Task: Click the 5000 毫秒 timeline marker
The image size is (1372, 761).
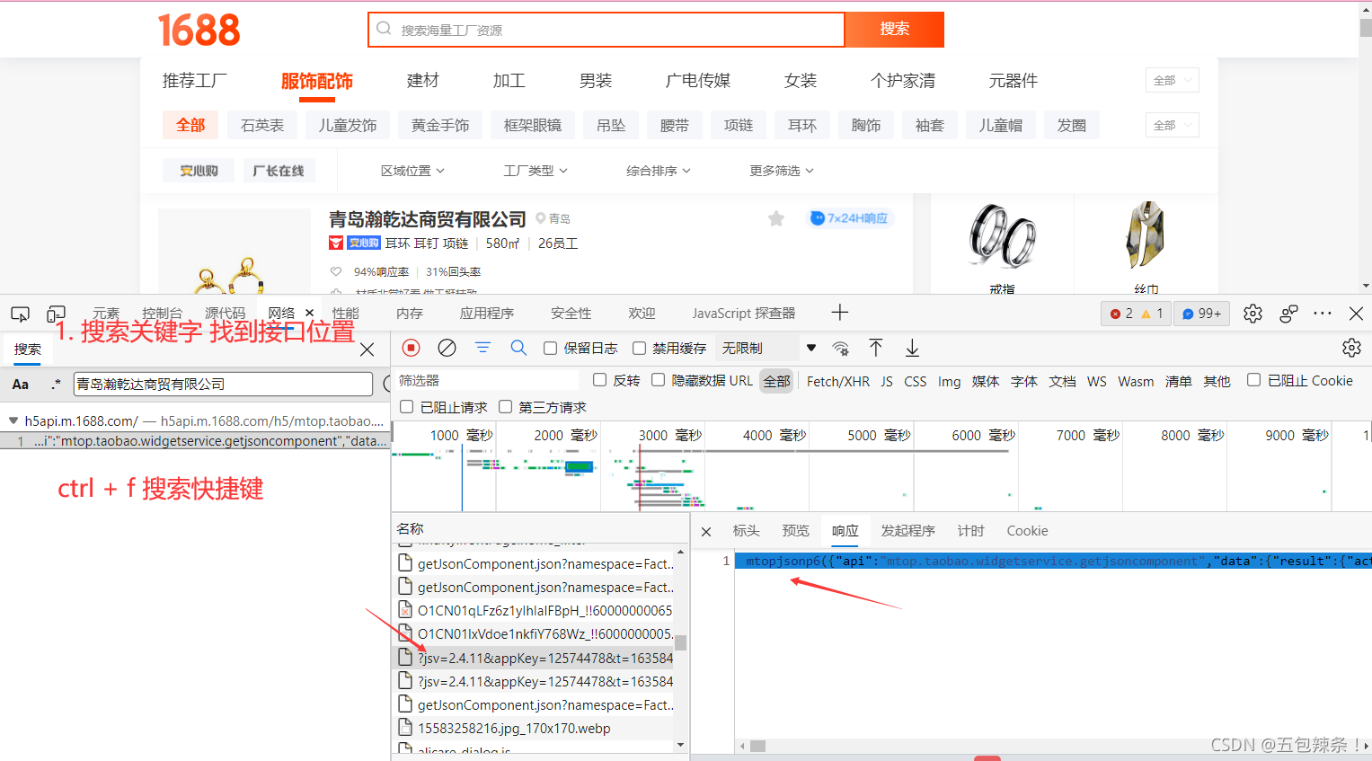Action: [879, 435]
